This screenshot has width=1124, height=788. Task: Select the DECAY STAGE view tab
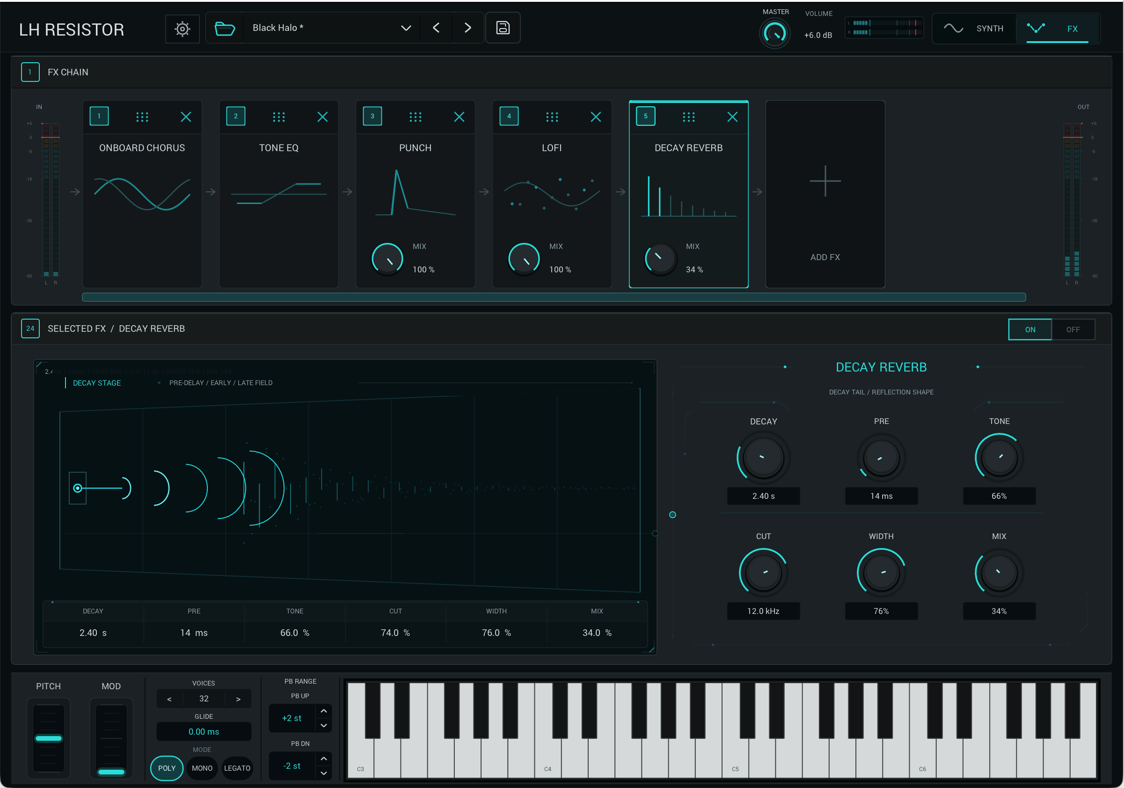coord(96,383)
